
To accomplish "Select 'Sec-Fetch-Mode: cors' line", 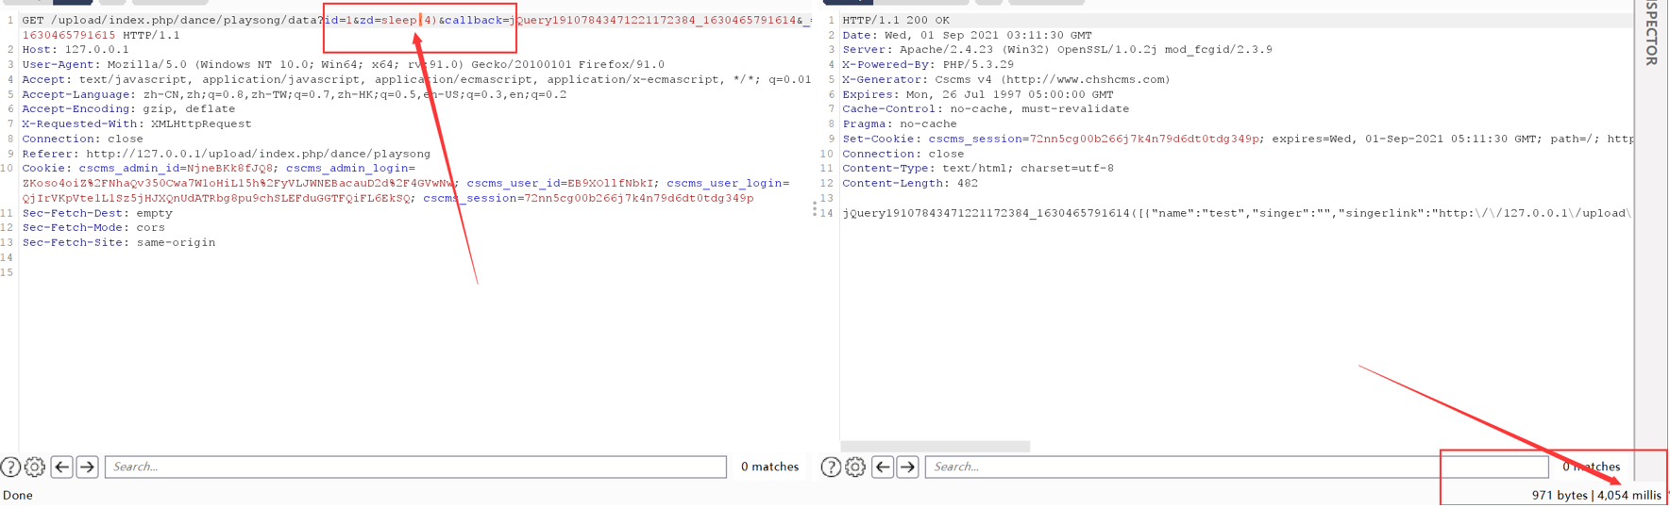I will click(93, 227).
